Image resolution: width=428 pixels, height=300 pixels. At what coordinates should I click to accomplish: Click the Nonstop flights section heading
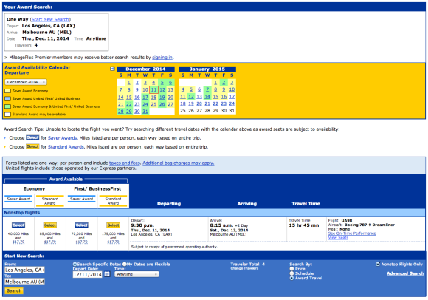click(22, 213)
